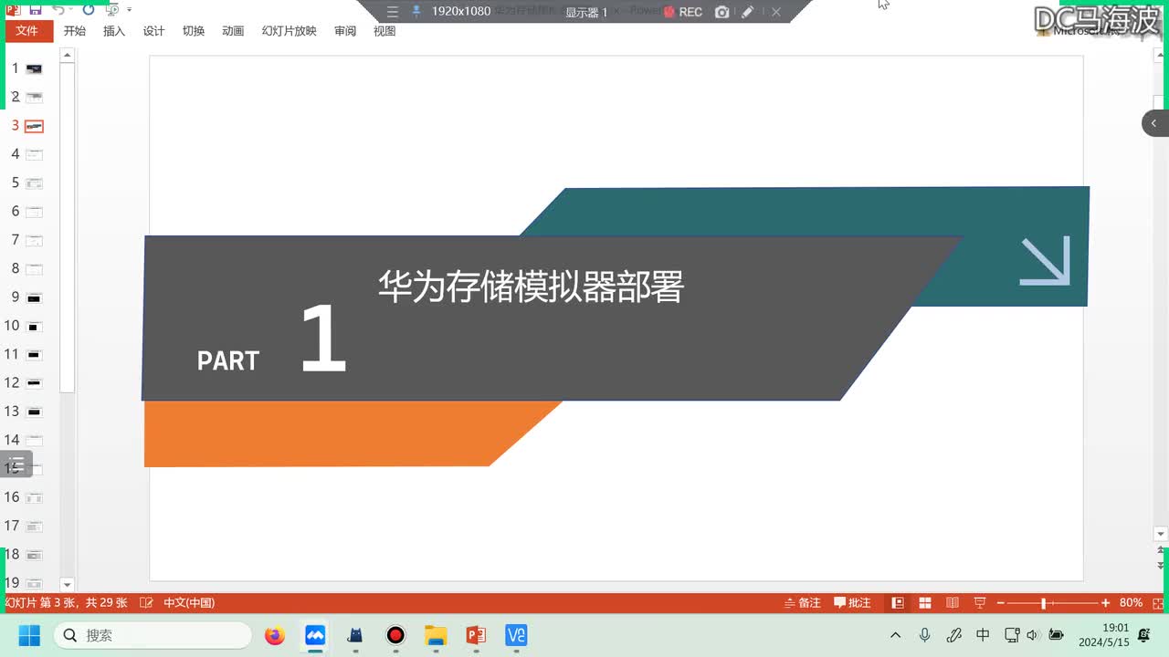Click the pen annotation icon on recorder bar
The height and width of the screenshot is (657, 1169).
(748, 12)
